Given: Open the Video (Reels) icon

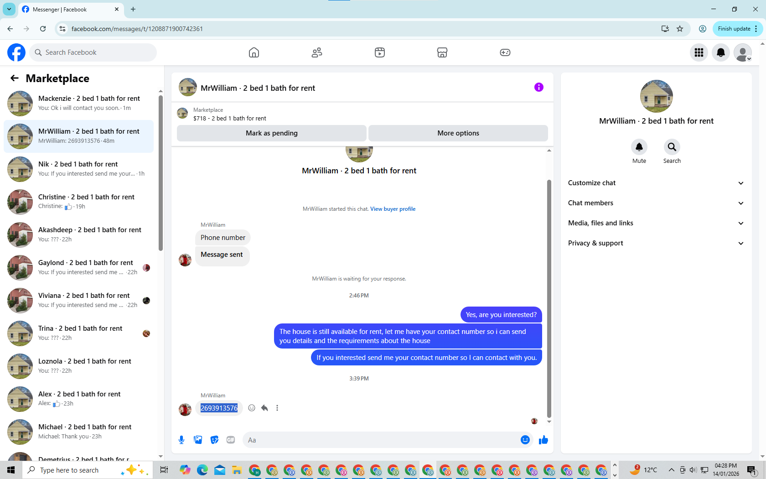Looking at the screenshot, I should point(380,52).
